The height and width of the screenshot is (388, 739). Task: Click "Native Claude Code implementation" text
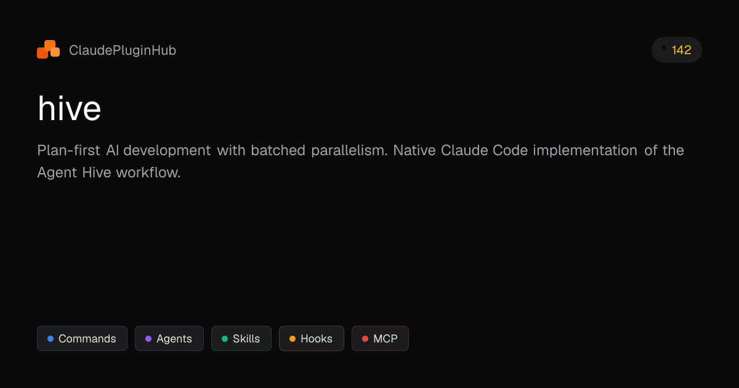coord(515,150)
